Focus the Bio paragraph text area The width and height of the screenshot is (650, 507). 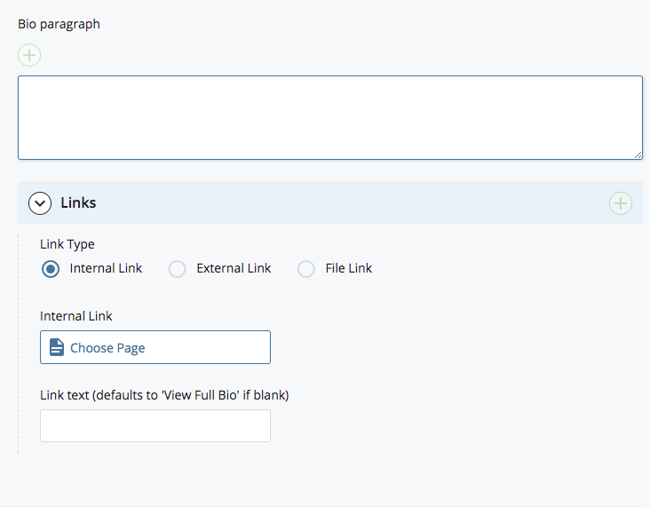(329, 118)
